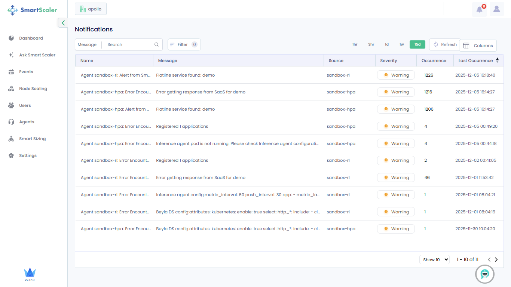Image resolution: width=511 pixels, height=287 pixels.
Task: Collapse the sidebar with the chevron
Action: 63,23
